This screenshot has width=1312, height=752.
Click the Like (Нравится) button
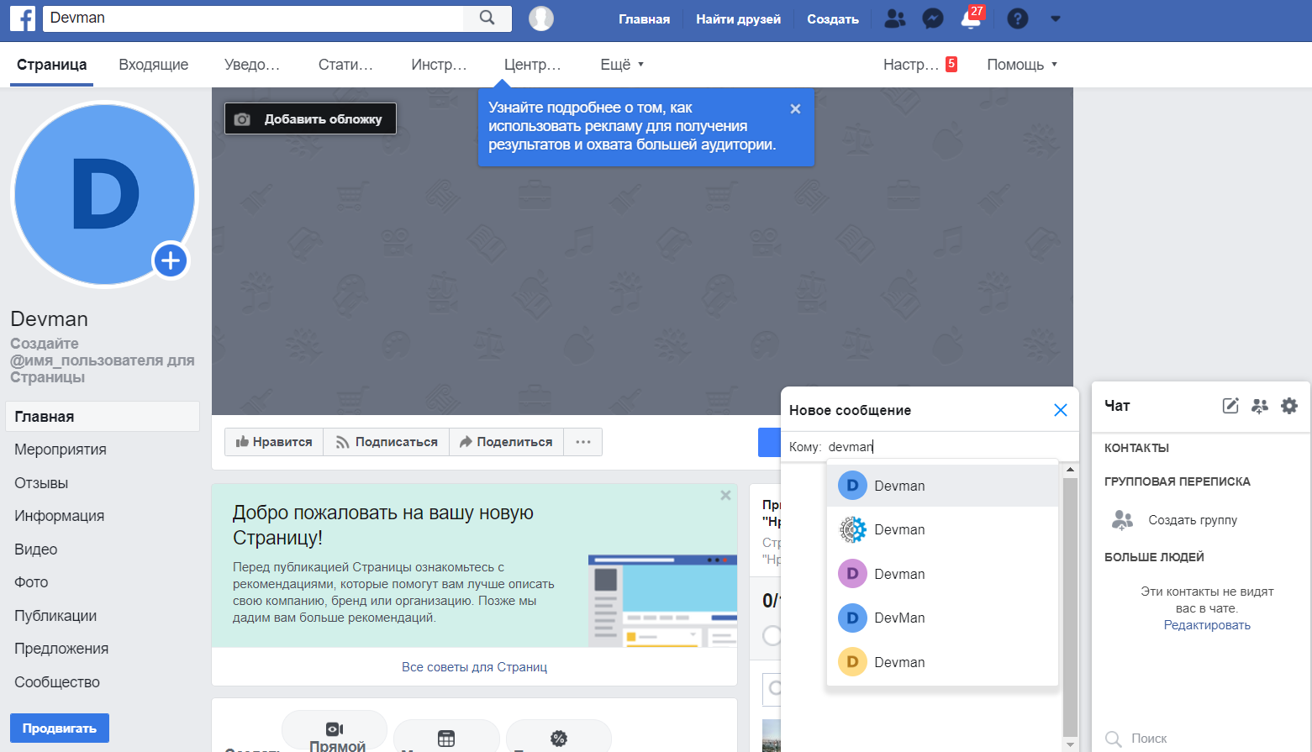click(274, 442)
